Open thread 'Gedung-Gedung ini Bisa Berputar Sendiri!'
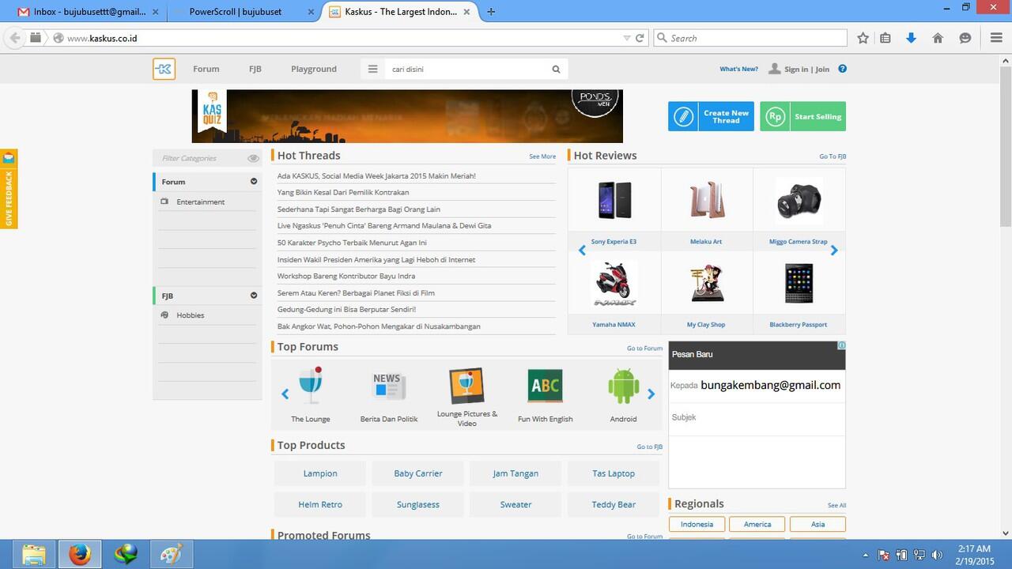 click(x=346, y=310)
